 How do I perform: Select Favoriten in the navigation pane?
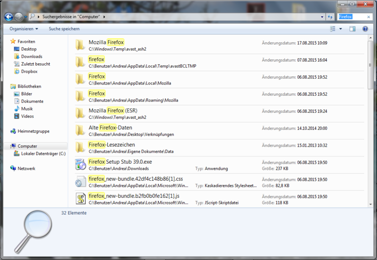pos(26,42)
